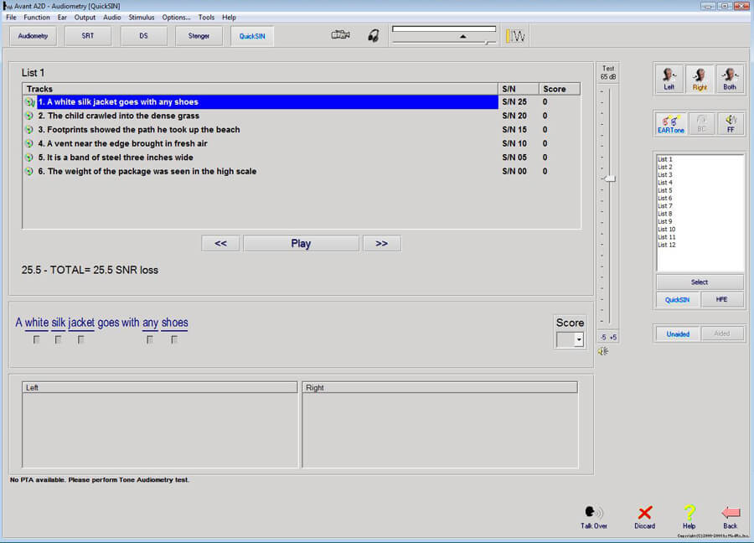This screenshot has height=543, width=754.
Task: Click the red Discard icon
Action: pyautogui.click(x=644, y=513)
